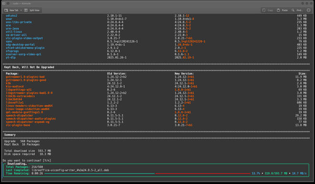
Task: Select the va-driver-all package name
Action: tap(16, 35)
